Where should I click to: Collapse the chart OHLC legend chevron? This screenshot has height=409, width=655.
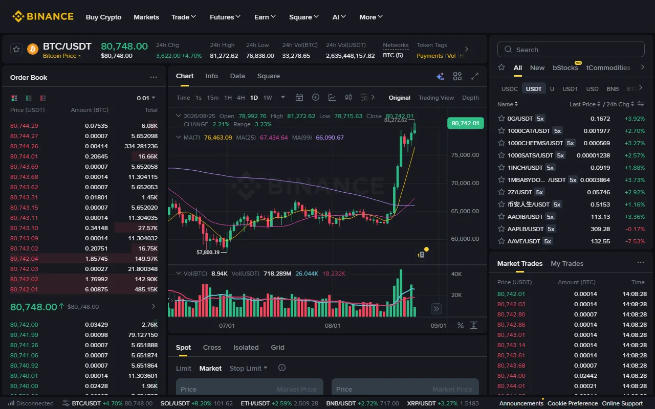[178, 116]
